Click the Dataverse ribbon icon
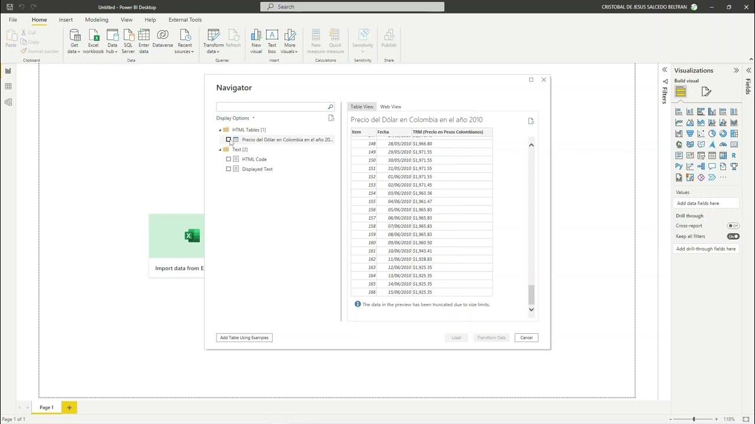The image size is (755, 424). coord(163,39)
